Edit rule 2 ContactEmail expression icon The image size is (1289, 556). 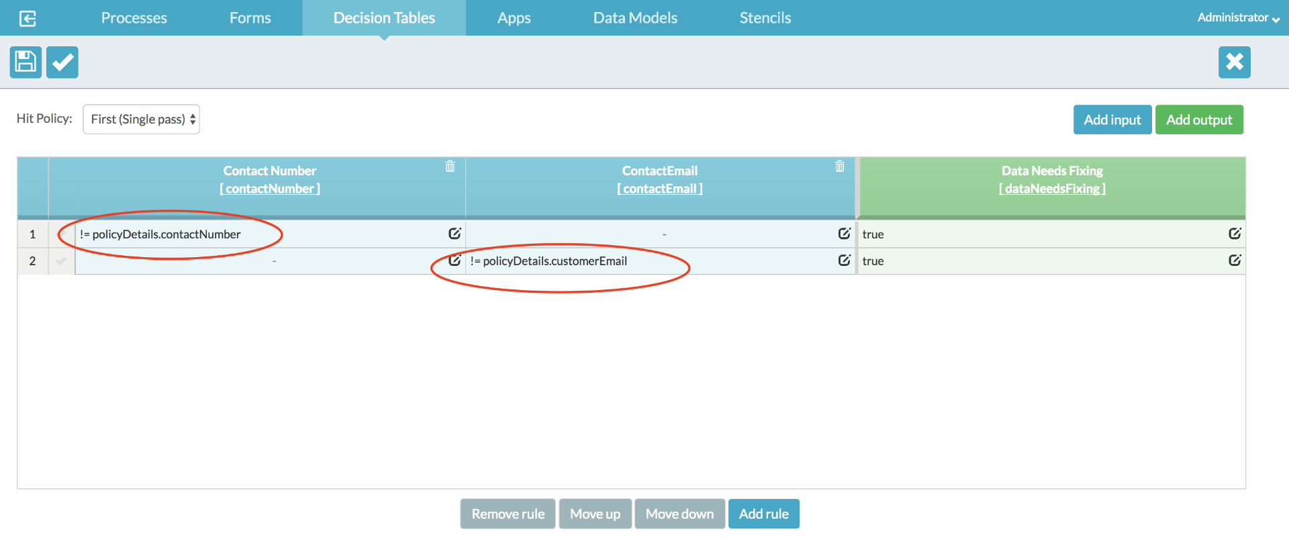click(844, 261)
